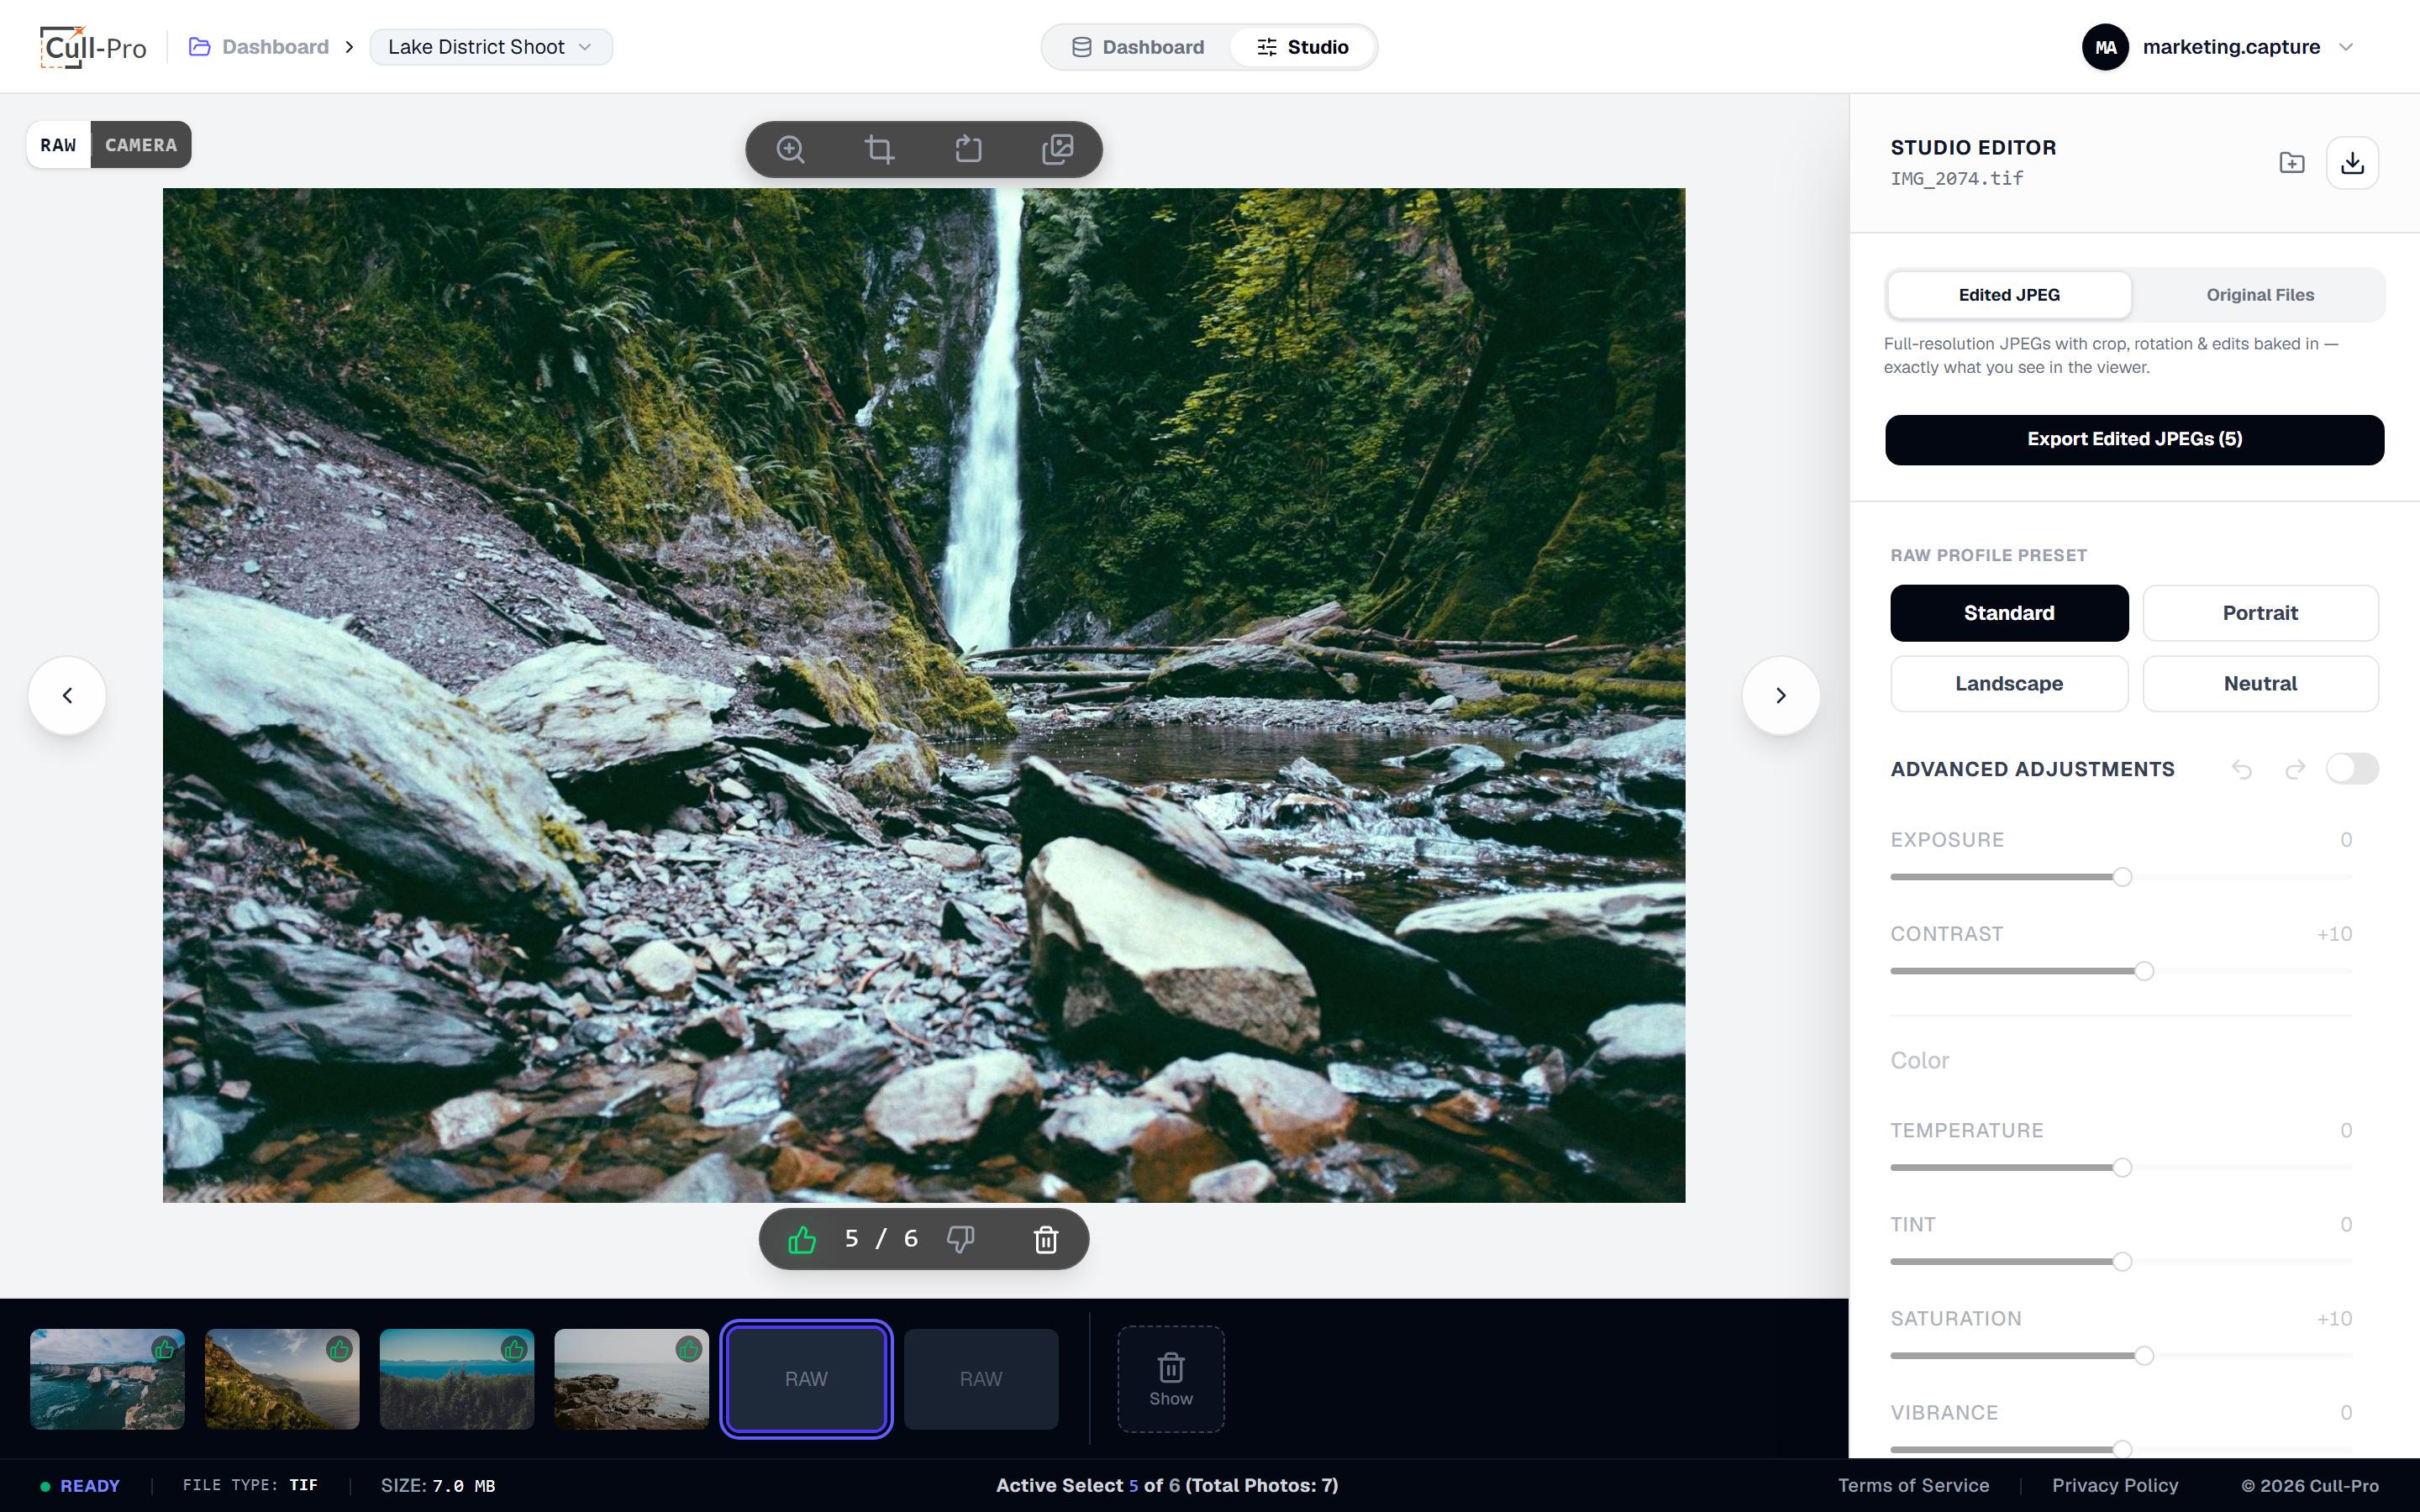Select the first coastal cliffs thumbnail
Image resolution: width=2420 pixels, height=1512 pixels.
(x=107, y=1379)
